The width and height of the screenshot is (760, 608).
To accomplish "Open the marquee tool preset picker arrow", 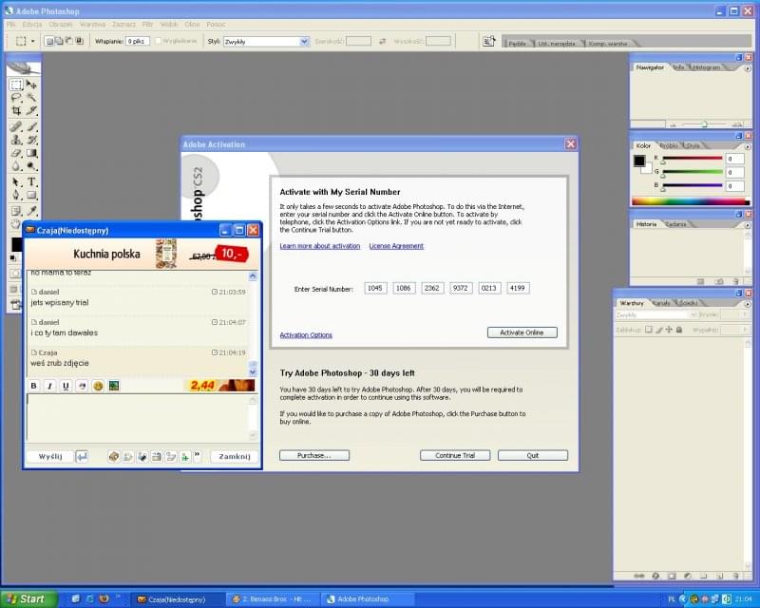I will pos(33,41).
